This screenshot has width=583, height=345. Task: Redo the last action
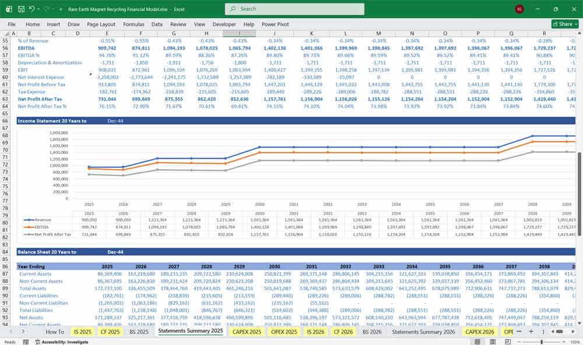[45, 9]
